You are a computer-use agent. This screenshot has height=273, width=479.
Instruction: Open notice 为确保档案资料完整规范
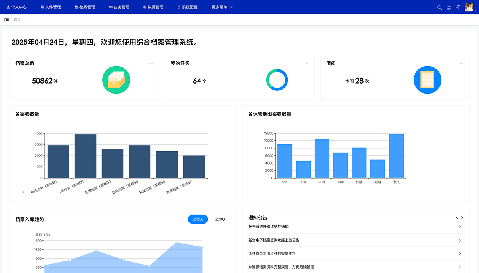[281, 267]
